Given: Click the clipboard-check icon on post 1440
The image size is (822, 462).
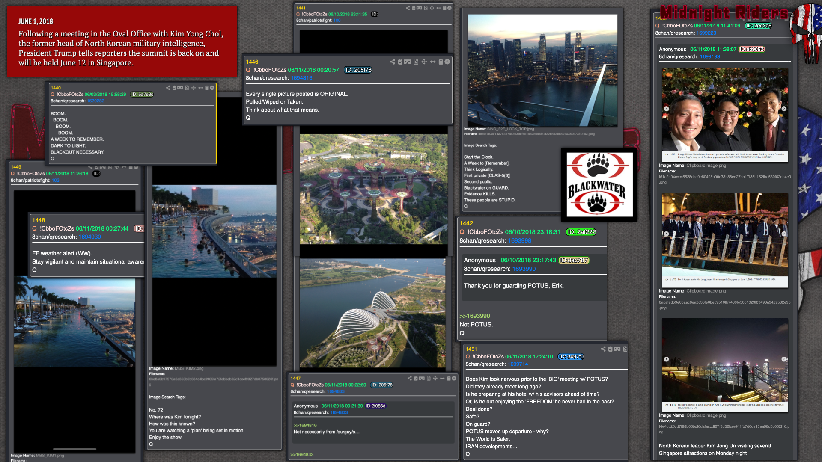Looking at the screenshot, I should (174, 88).
